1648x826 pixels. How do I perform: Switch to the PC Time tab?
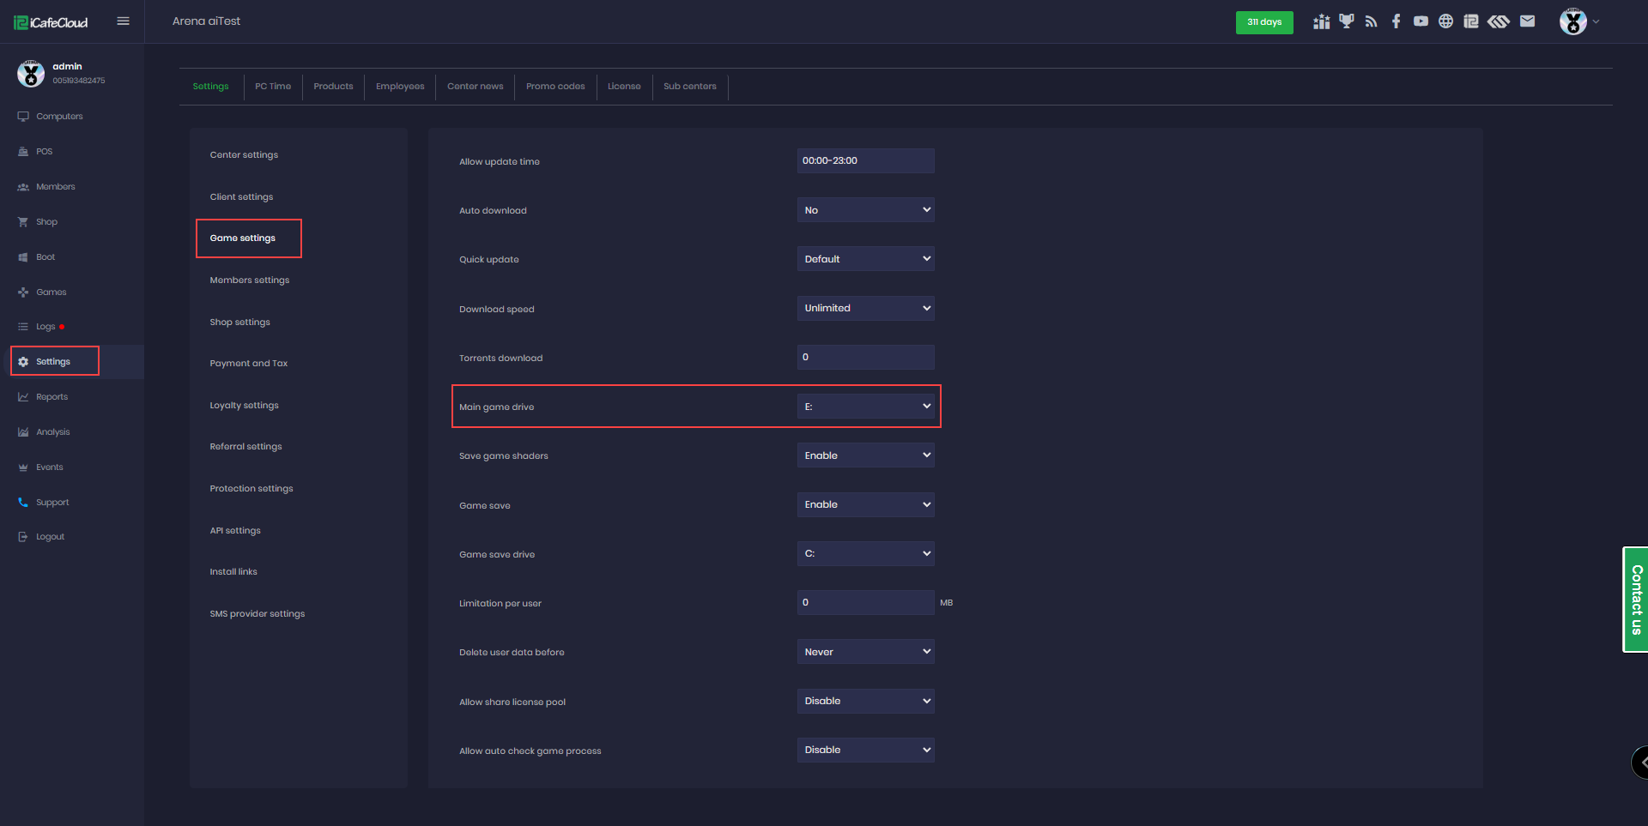(x=273, y=87)
